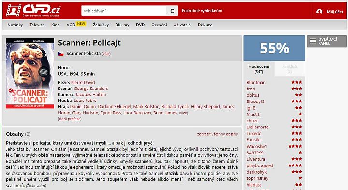This screenshot has width=348, height=190.
Task: Open composer Louis Febre
Action: point(85,101)
